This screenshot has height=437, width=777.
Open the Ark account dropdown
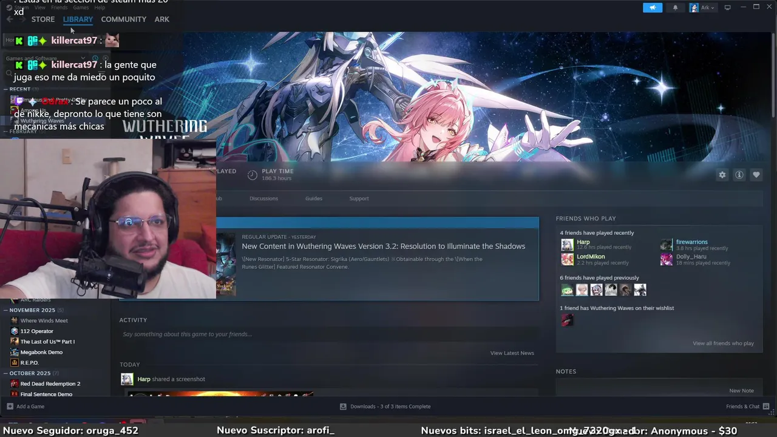[x=702, y=7]
